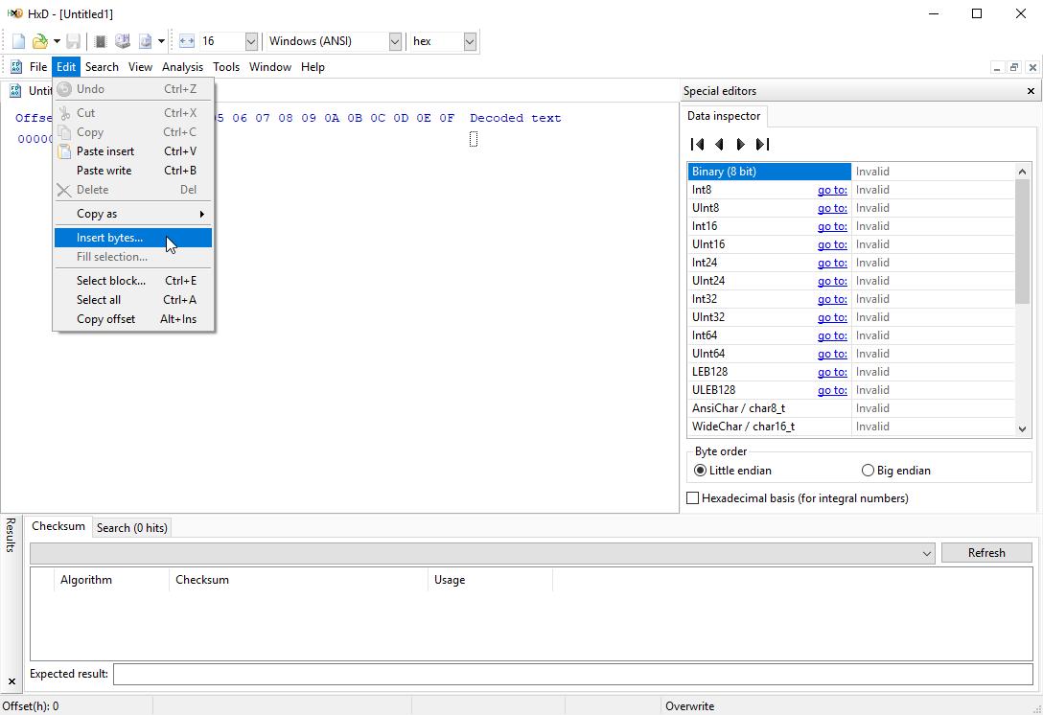The image size is (1043, 715).
Task: Open the Windows (ANSI) encoding dropdown
Action: point(394,41)
